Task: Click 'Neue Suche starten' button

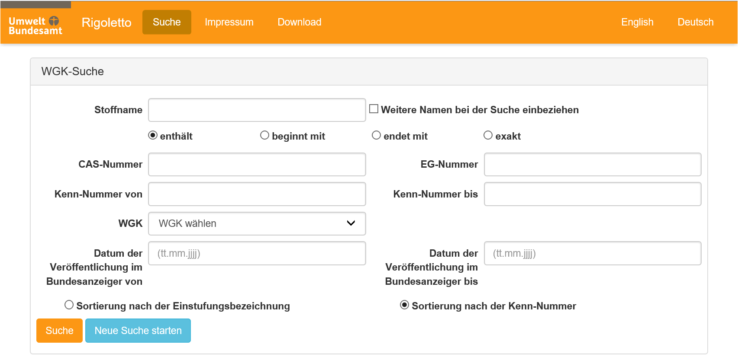Action: 138,331
